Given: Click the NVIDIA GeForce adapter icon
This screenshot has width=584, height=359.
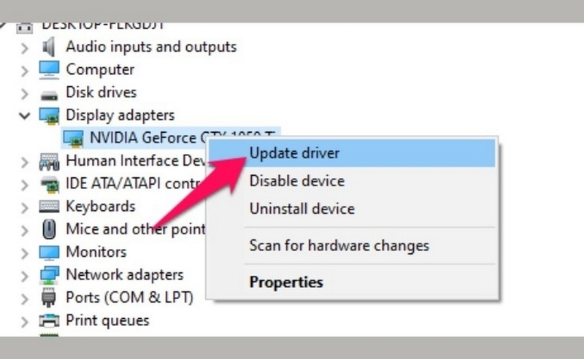Looking at the screenshot, I should pos(73,139).
